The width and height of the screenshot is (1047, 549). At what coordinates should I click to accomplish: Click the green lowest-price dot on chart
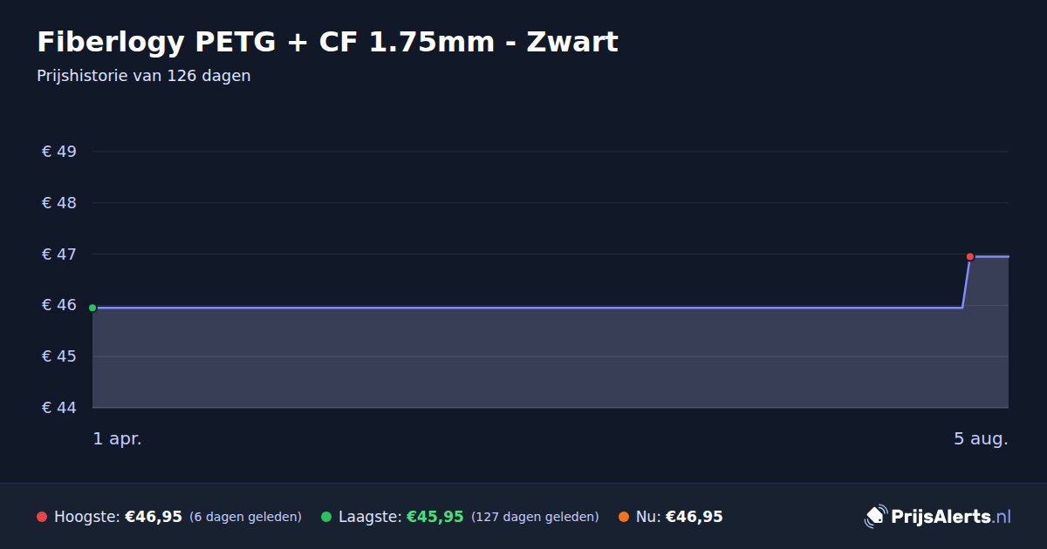92,308
